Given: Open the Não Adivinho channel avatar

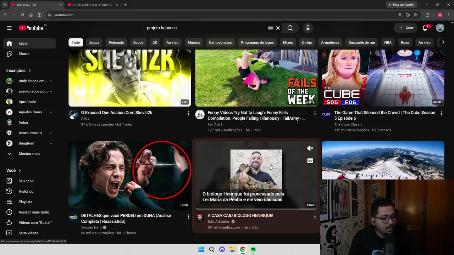Looking at the screenshot, I should pyautogui.click(x=200, y=217).
